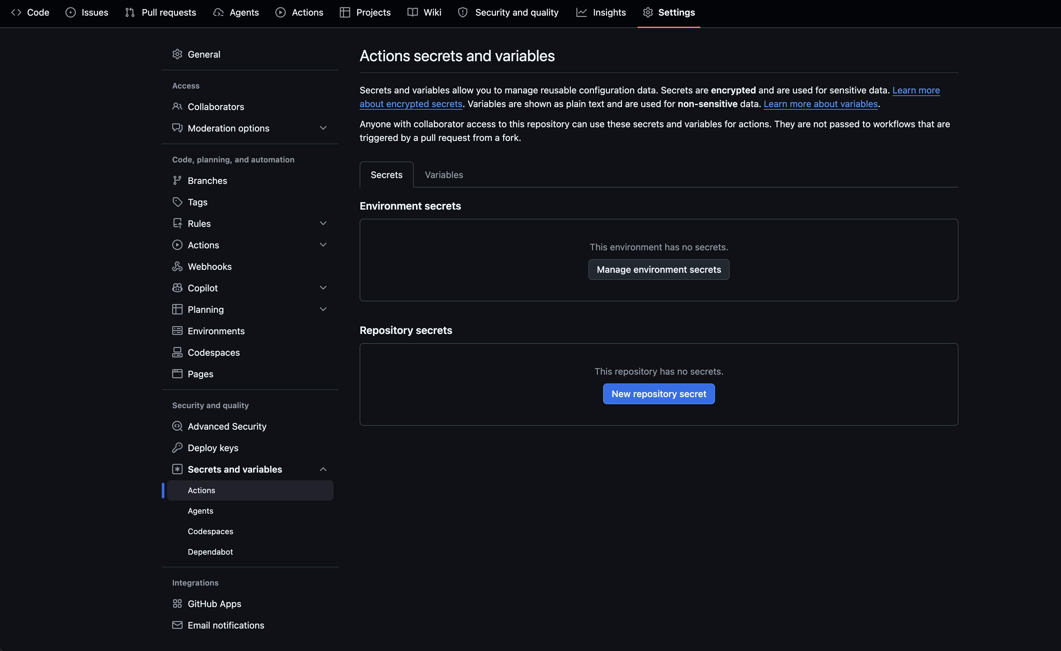Viewport: 1061px width, 651px height.
Task: Select the Secrets tab
Action: point(386,175)
